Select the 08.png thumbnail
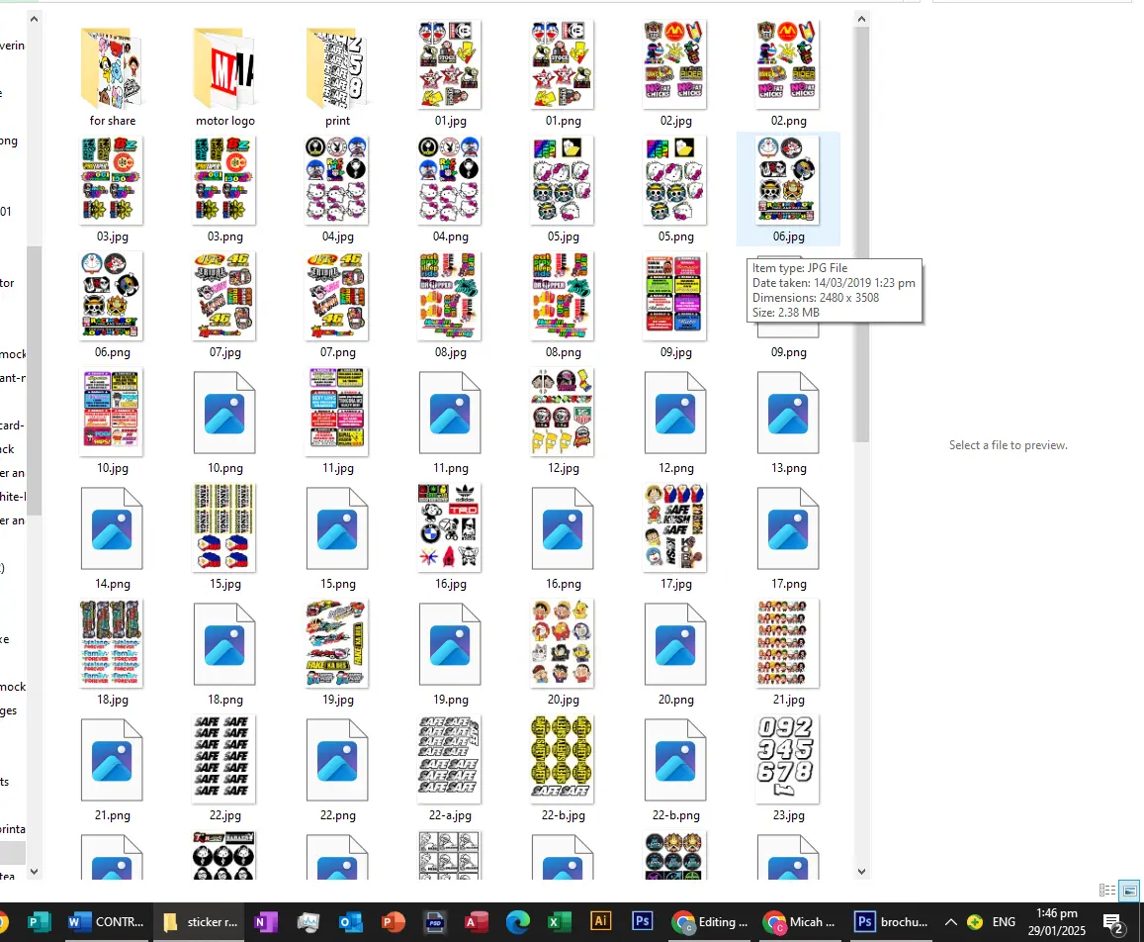 [x=563, y=296]
